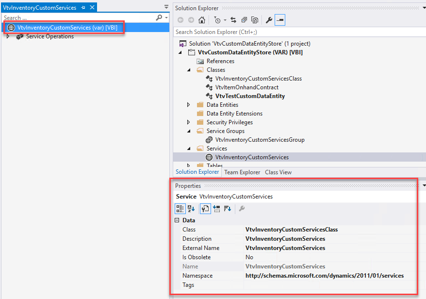Select the Classes folder
The image size is (426, 299).
point(216,70)
